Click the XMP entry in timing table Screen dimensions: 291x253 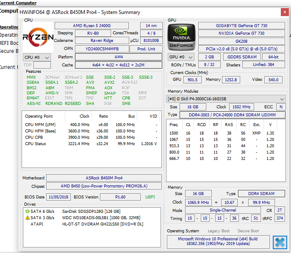point(257,133)
